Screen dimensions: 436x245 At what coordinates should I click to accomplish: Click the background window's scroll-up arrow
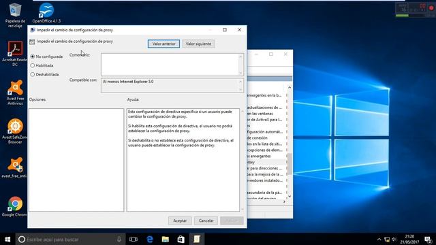(x=290, y=87)
